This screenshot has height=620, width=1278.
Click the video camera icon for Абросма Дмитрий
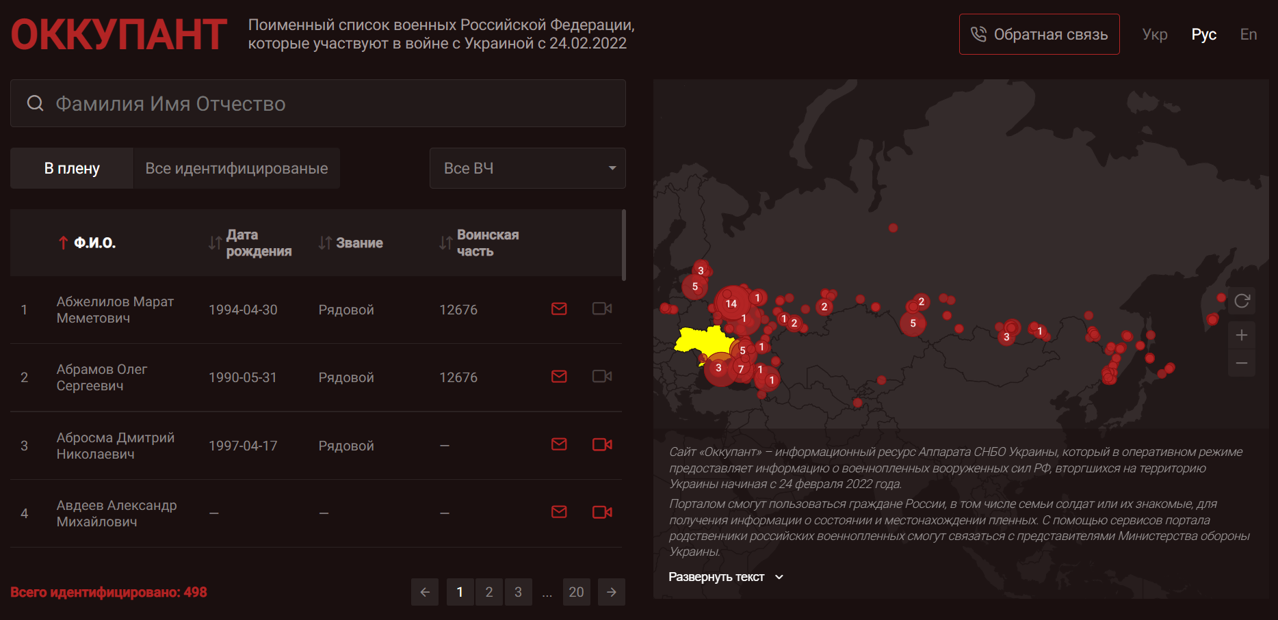[x=601, y=445]
